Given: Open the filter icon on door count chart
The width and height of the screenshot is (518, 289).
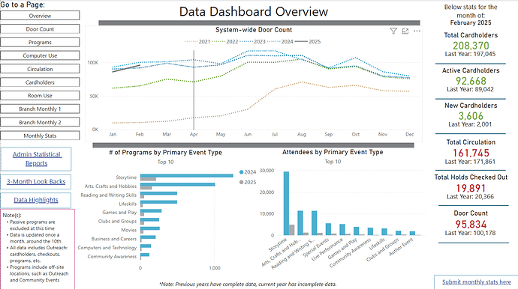Looking at the screenshot, I should pyautogui.click(x=393, y=31).
